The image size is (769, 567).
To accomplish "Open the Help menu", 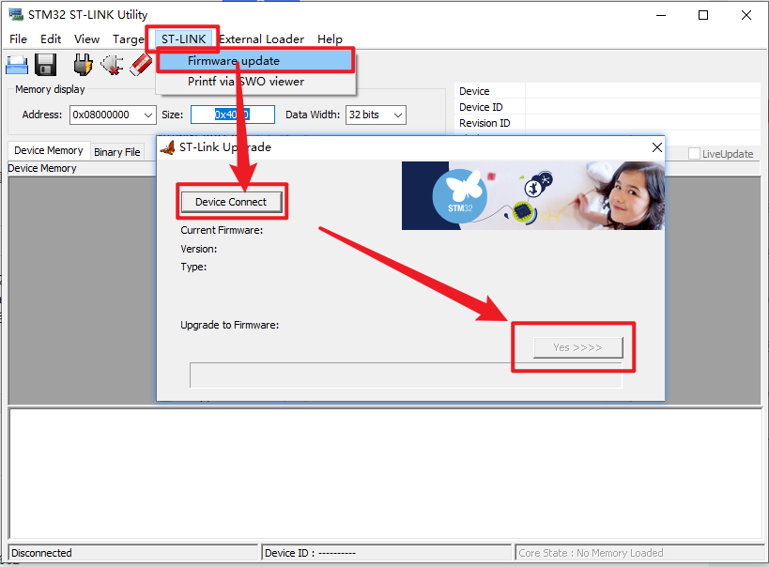I will (330, 38).
